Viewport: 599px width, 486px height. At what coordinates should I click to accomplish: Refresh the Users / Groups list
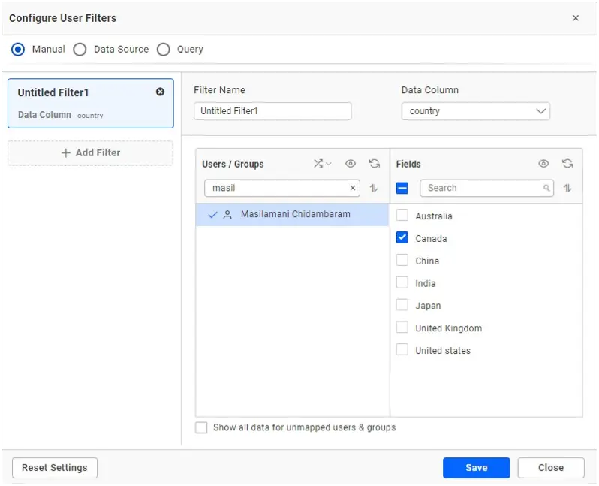point(375,164)
